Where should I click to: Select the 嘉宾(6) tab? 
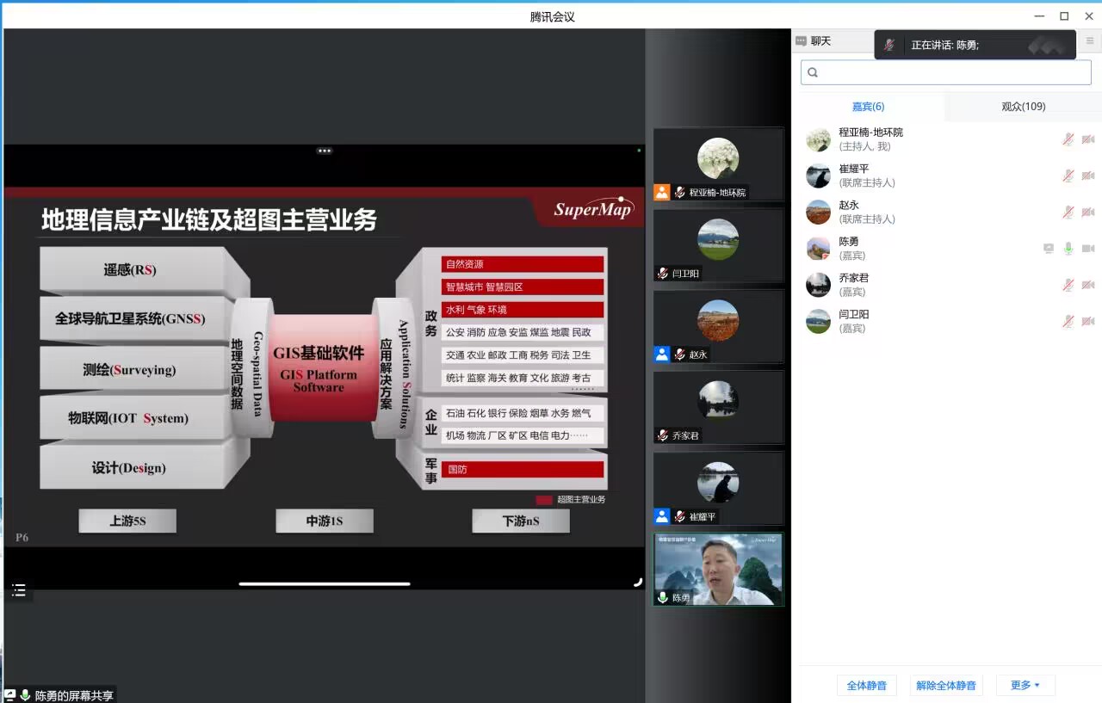[868, 107]
